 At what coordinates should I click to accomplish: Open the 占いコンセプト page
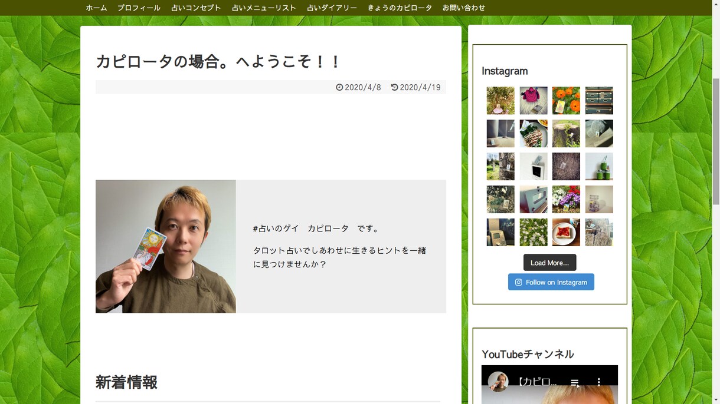(x=196, y=8)
